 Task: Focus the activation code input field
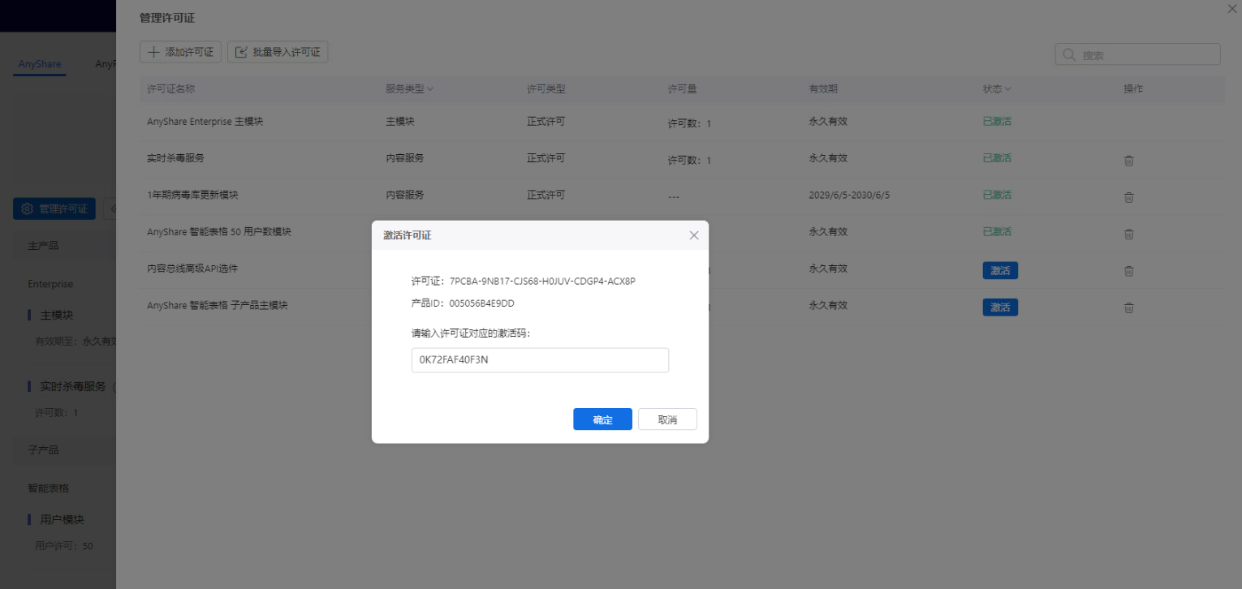click(x=540, y=360)
